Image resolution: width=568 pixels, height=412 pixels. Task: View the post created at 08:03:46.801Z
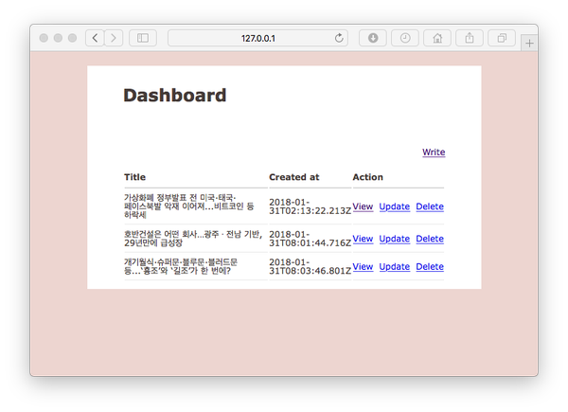coord(363,267)
